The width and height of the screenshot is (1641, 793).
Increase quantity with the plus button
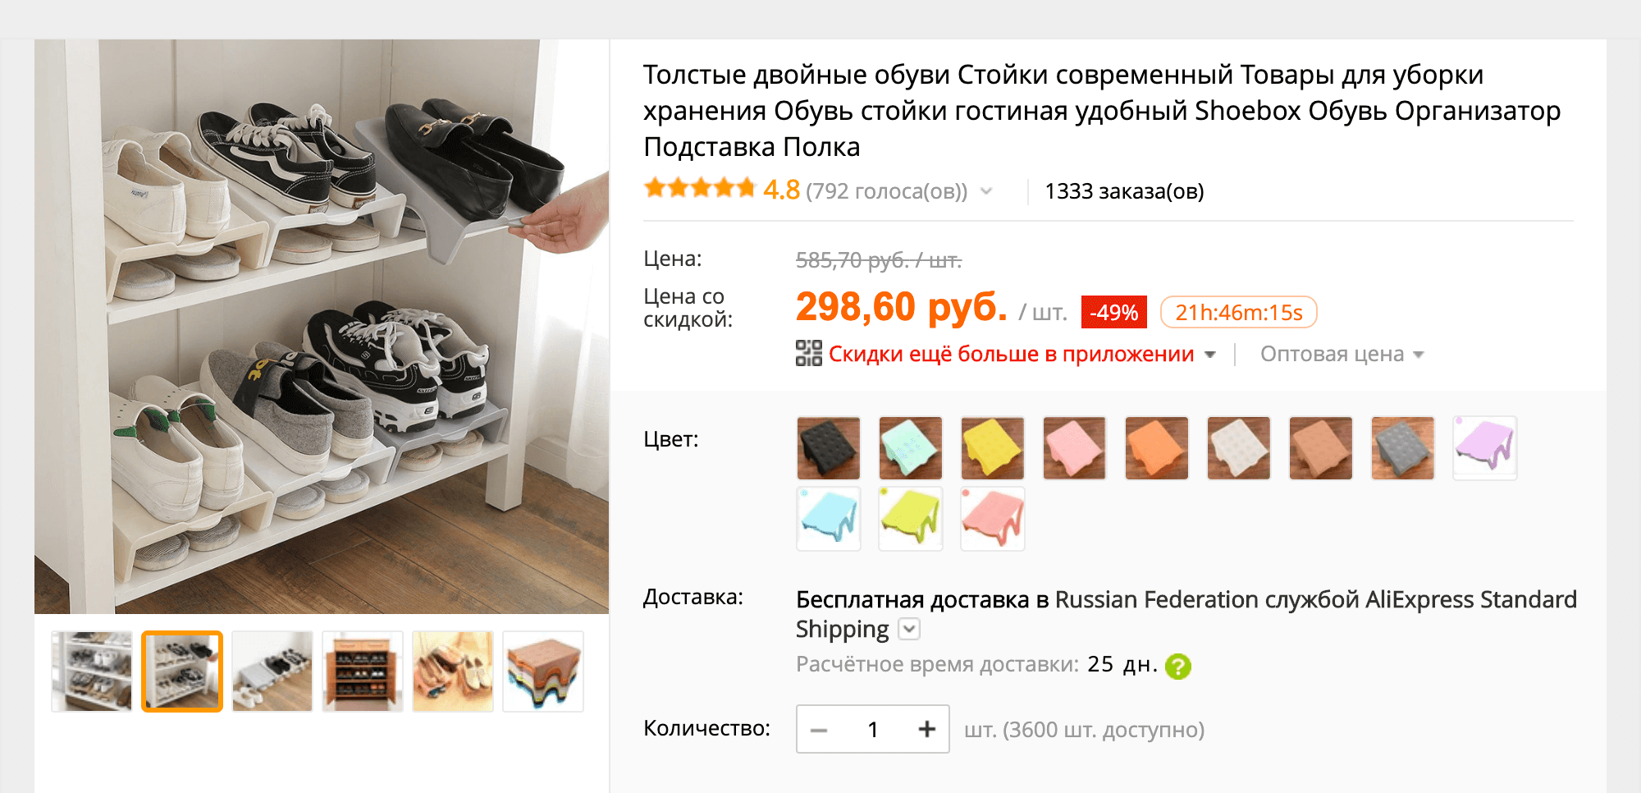(x=926, y=729)
